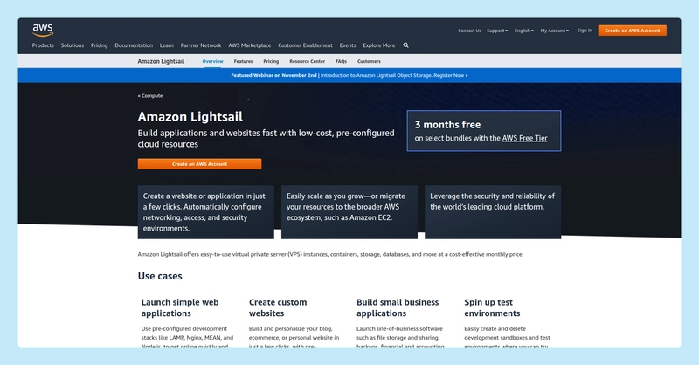
Task: Switch to the Features tab
Action: tap(244, 61)
